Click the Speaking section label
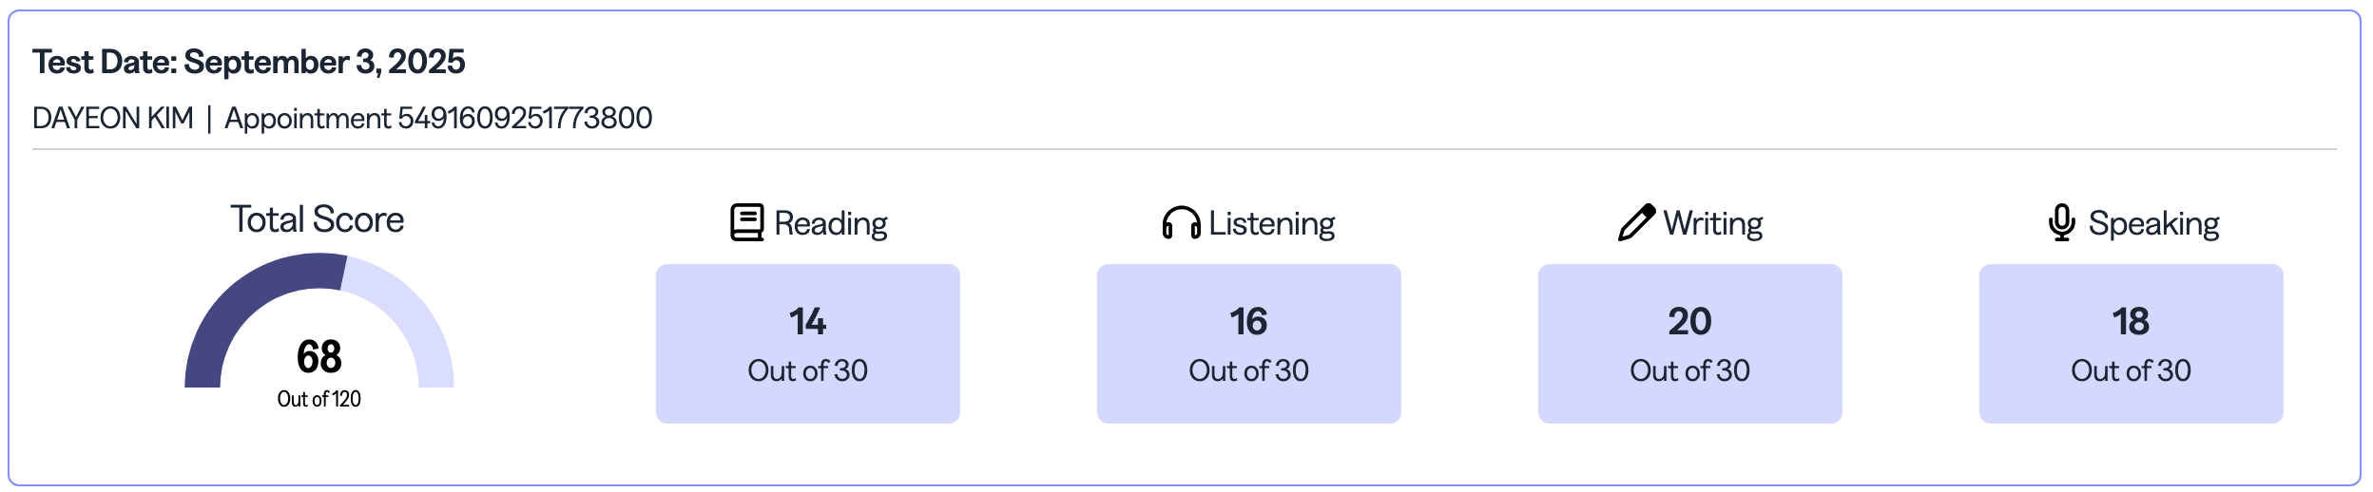This screenshot has height=492, width=2373. pos(2153,224)
